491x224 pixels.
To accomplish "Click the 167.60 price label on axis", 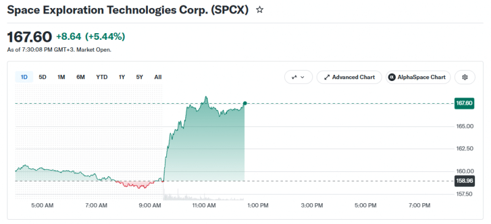I will [x=465, y=103].
